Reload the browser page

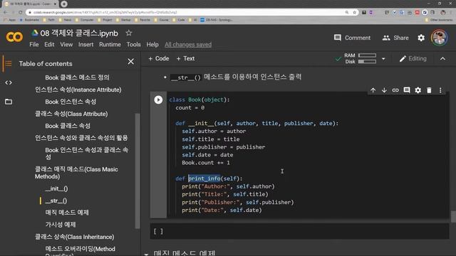pyautogui.click(x=21, y=12)
